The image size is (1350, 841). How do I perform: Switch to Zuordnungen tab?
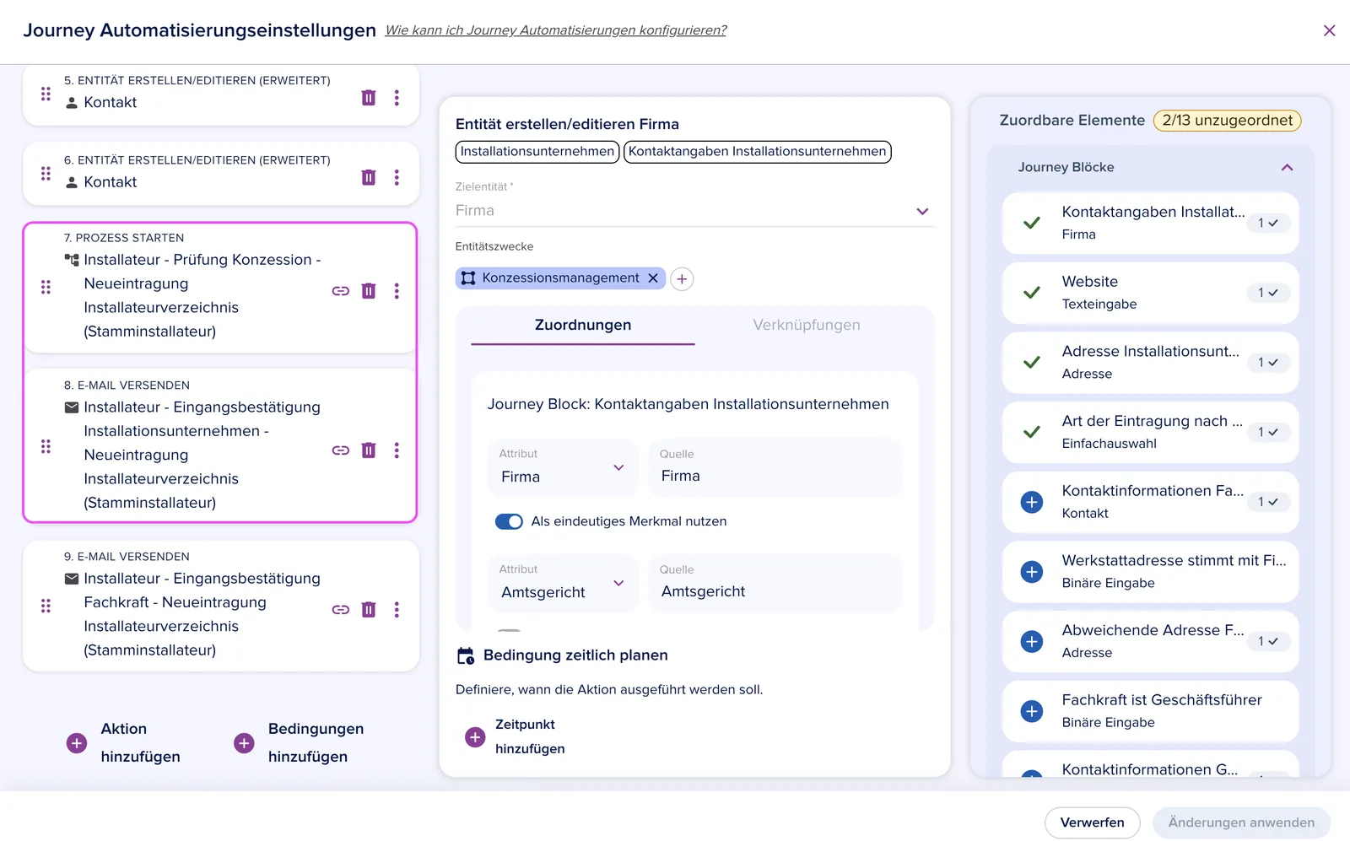(583, 326)
